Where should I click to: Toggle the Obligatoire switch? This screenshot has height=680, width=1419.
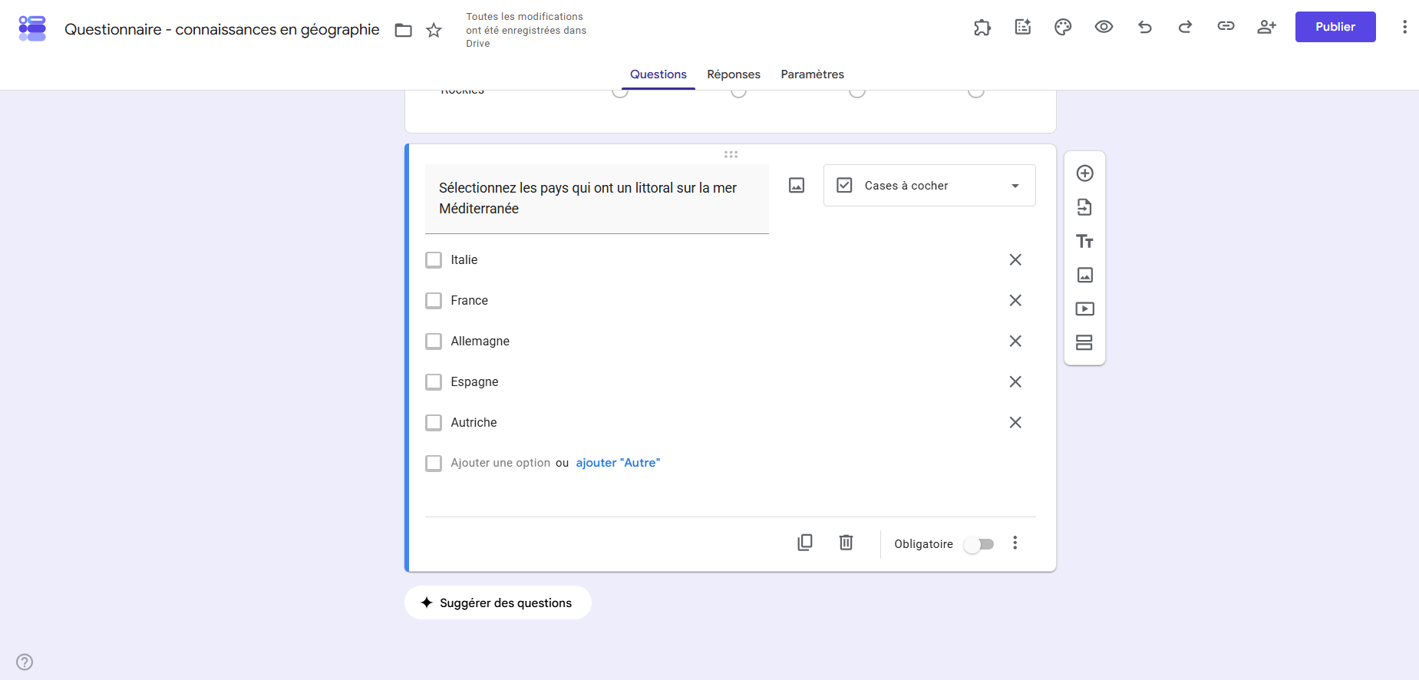point(979,544)
